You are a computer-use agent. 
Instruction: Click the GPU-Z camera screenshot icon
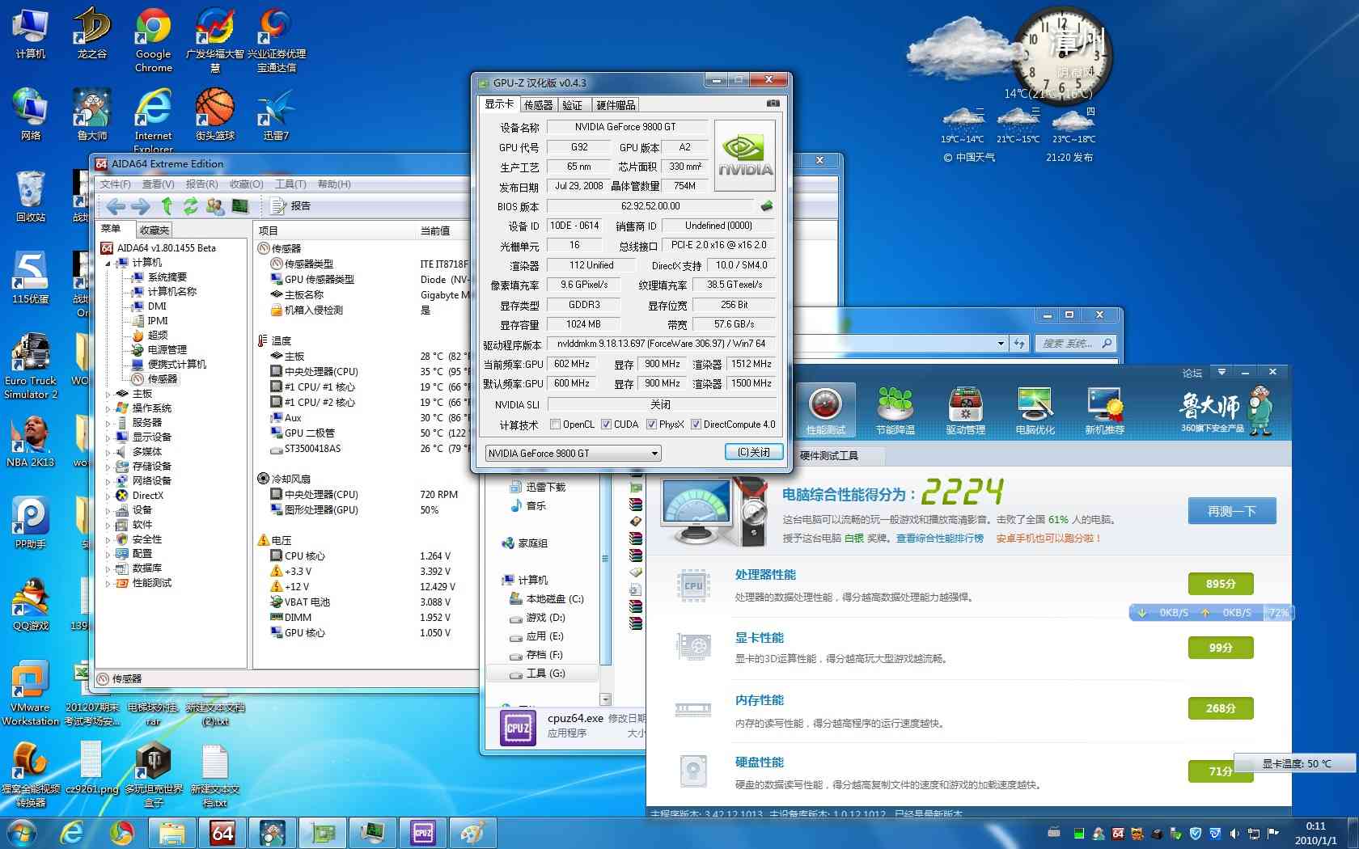coord(773,103)
